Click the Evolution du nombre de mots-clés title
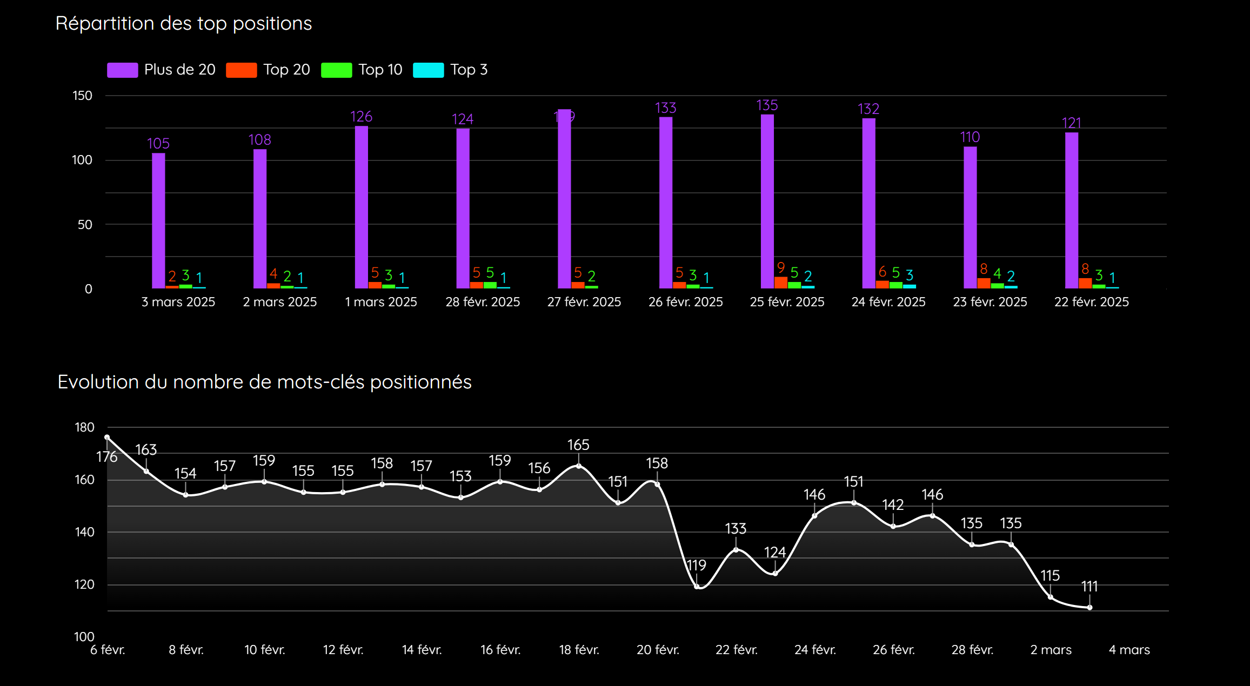 click(264, 382)
